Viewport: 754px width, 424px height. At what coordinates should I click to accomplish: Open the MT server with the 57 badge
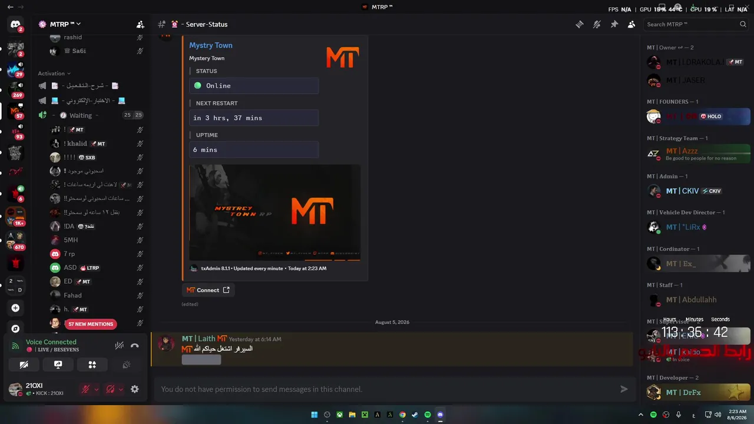coord(15,110)
